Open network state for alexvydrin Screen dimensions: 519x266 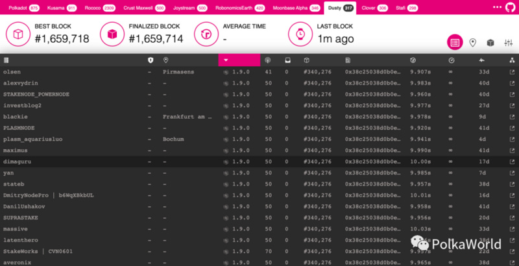(512, 83)
